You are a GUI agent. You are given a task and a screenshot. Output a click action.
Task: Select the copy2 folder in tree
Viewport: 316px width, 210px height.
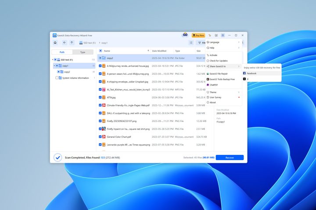[67, 72]
